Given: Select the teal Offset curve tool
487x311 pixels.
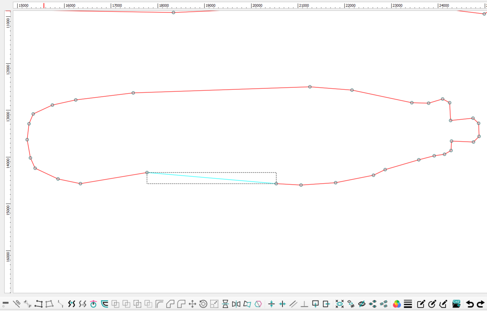Looking at the screenshot, I should point(105,304).
